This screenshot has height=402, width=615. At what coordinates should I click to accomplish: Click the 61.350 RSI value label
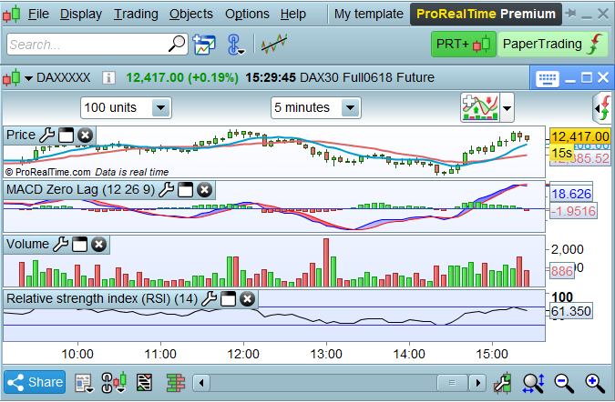click(x=570, y=311)
